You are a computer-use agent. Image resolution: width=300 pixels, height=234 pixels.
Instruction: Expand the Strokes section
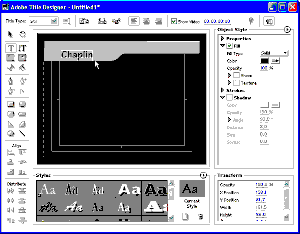coord(223,91)
